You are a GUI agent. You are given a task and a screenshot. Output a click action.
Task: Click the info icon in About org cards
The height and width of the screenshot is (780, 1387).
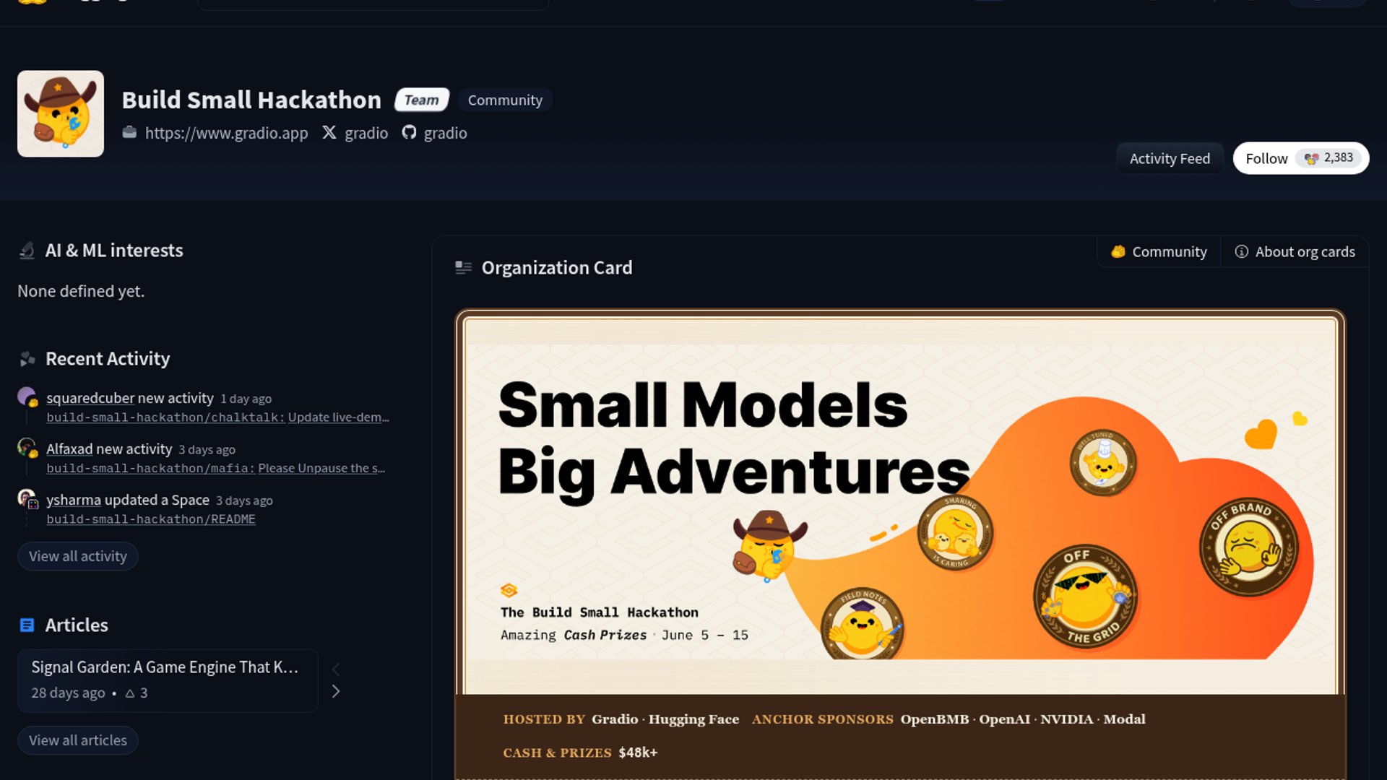(1241, 251)
